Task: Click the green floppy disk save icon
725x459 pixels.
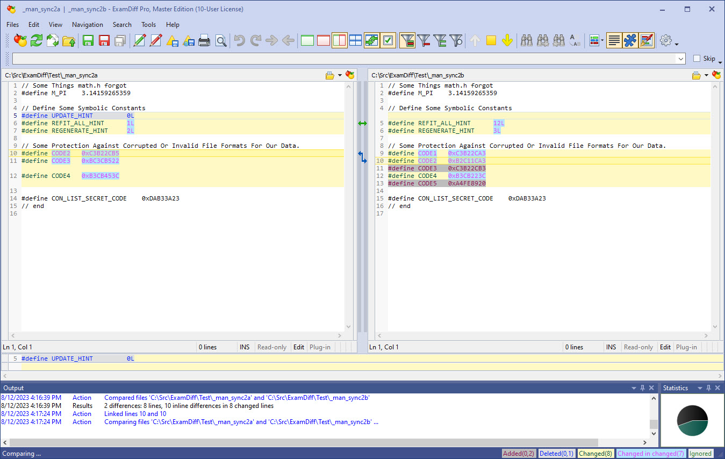Action: click(x=88, y=40)
